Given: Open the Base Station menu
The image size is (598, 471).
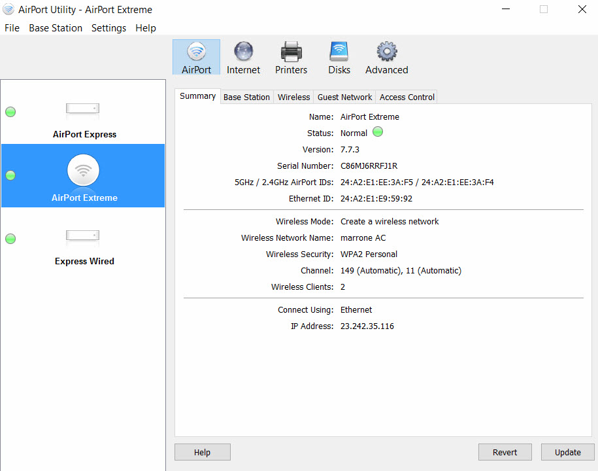Looking at the screenshot, I should click(x=56, y=28).
